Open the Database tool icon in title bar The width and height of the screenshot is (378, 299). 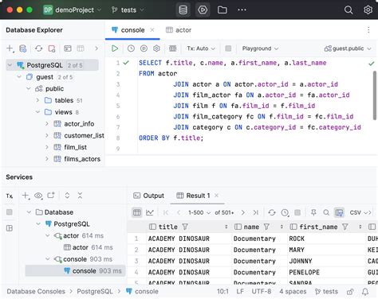coord(183,10)
